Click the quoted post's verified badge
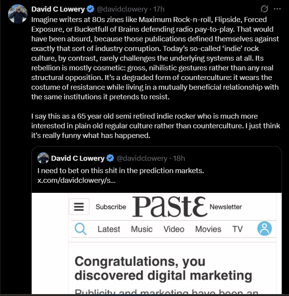The image size is (289, 296). click(110, 158)
